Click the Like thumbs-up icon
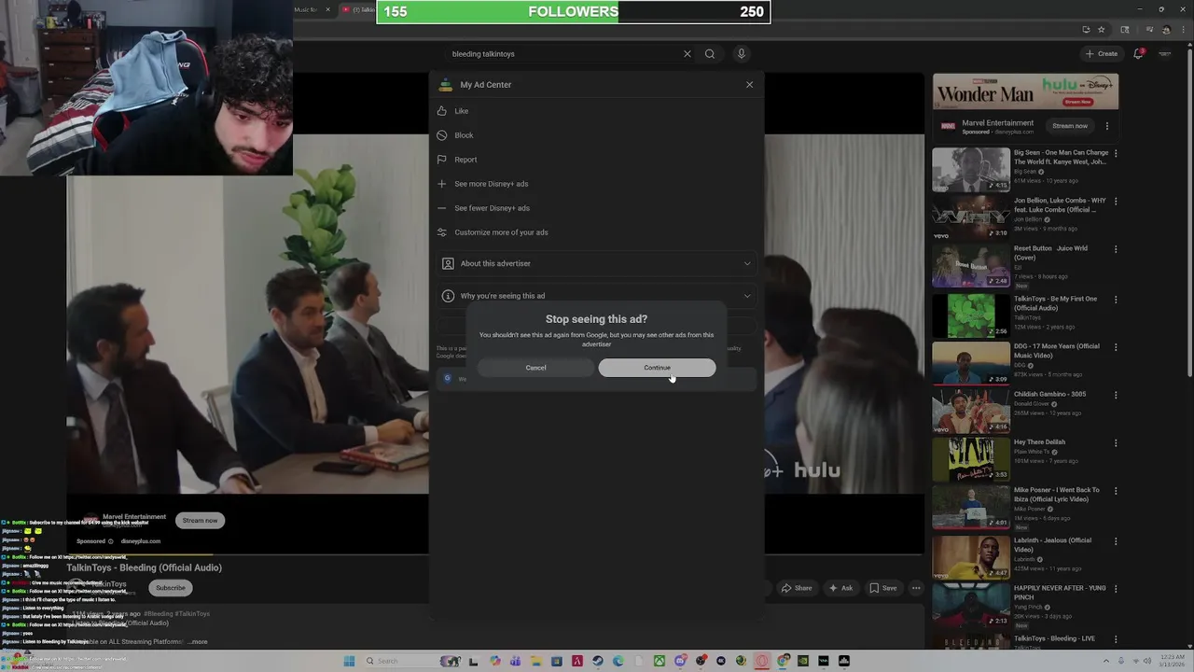 [x=442, y=111]
